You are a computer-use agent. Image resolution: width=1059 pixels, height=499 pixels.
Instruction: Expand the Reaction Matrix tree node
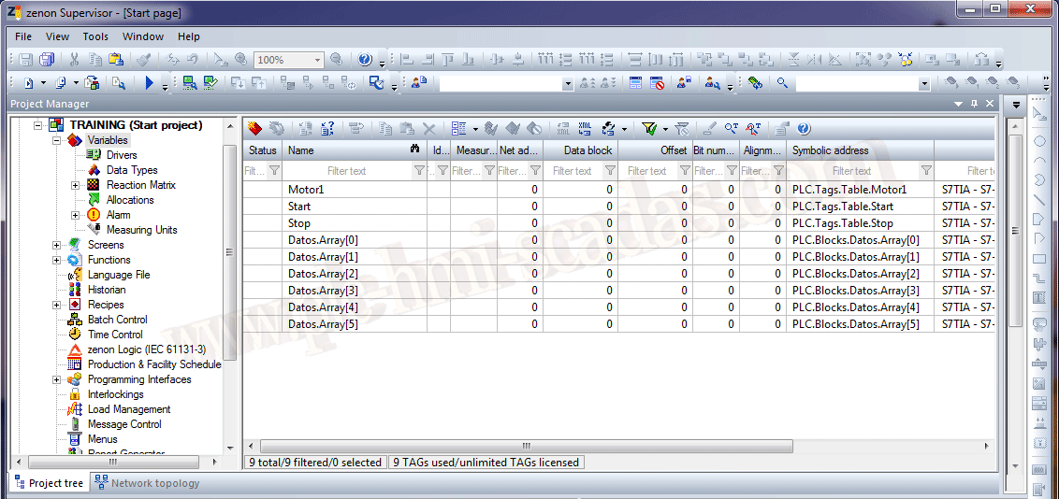[x=76, y=185]
